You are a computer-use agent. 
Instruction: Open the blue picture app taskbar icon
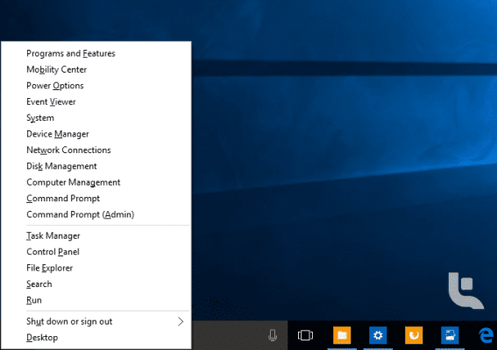(x=450, y=335)
